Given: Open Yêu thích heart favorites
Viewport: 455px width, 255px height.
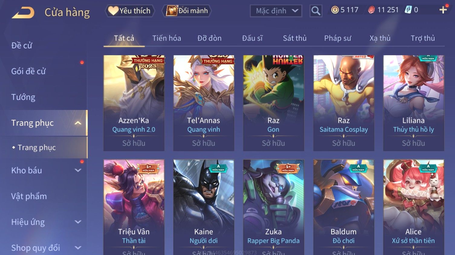Looking at the screenshot, I should (x=130, y=11).
